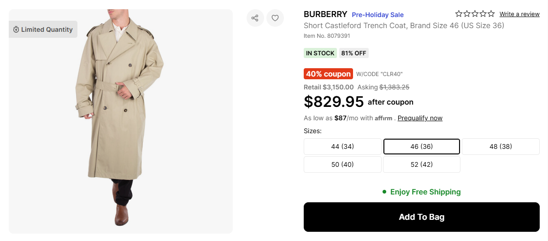Add item to wishlist with heart icon
548x241 pixels.
[275, 18]
